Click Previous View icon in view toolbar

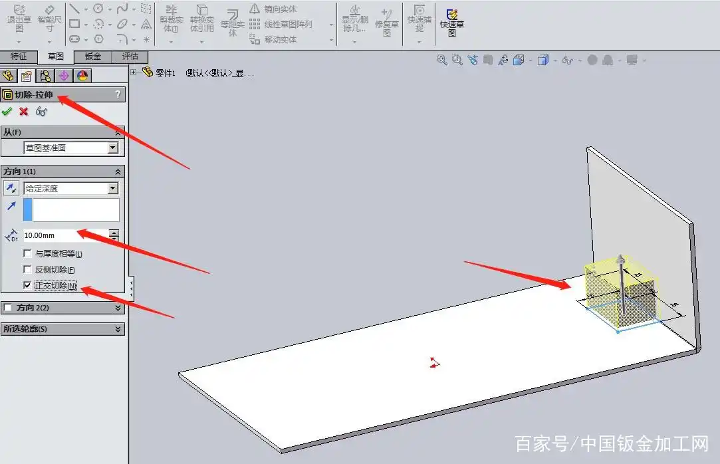tap(473, 60)
